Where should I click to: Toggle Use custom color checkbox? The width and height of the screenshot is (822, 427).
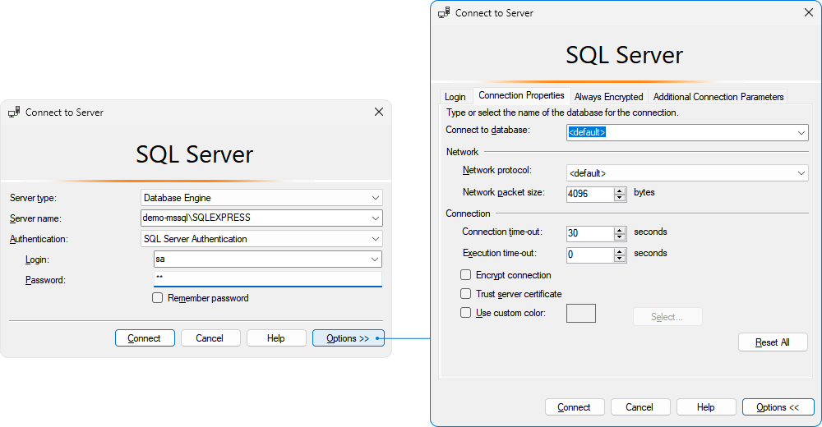465,313
